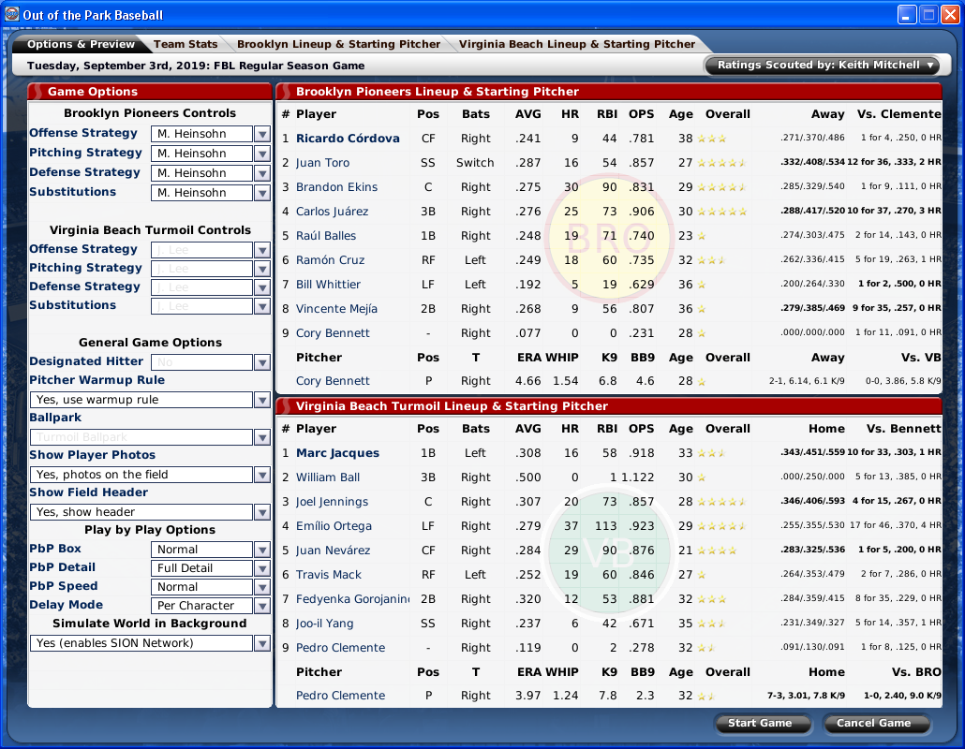The width and height of the screenshot is (965, 749).
Task: Open the Brooklyn Offense Strategy dropdown
Action: (x=262, y=134)
